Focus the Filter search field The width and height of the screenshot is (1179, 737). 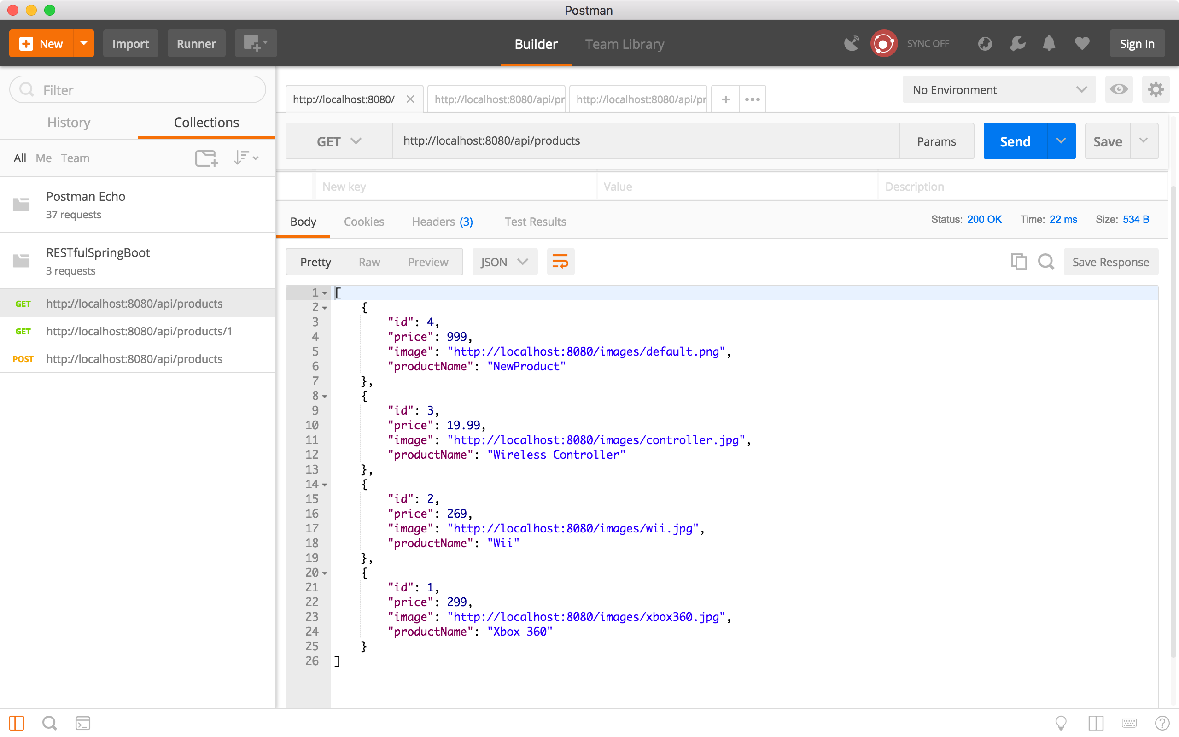pos(138,90)
